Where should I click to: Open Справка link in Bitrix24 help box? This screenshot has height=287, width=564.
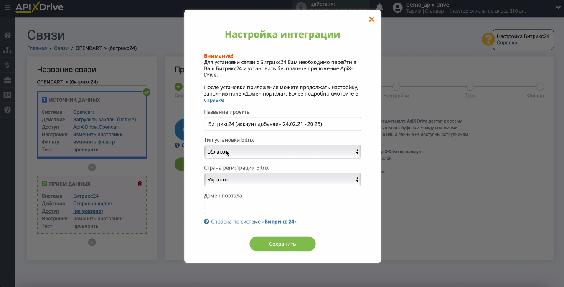[x=507, y=43]
